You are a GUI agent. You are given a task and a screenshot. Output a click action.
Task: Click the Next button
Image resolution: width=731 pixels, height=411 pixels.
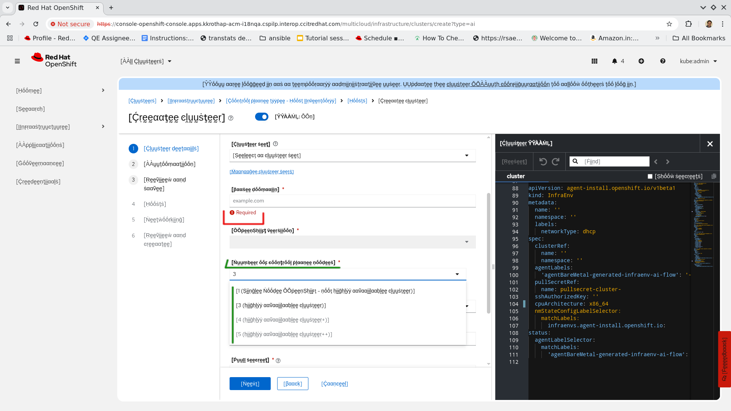250,384
